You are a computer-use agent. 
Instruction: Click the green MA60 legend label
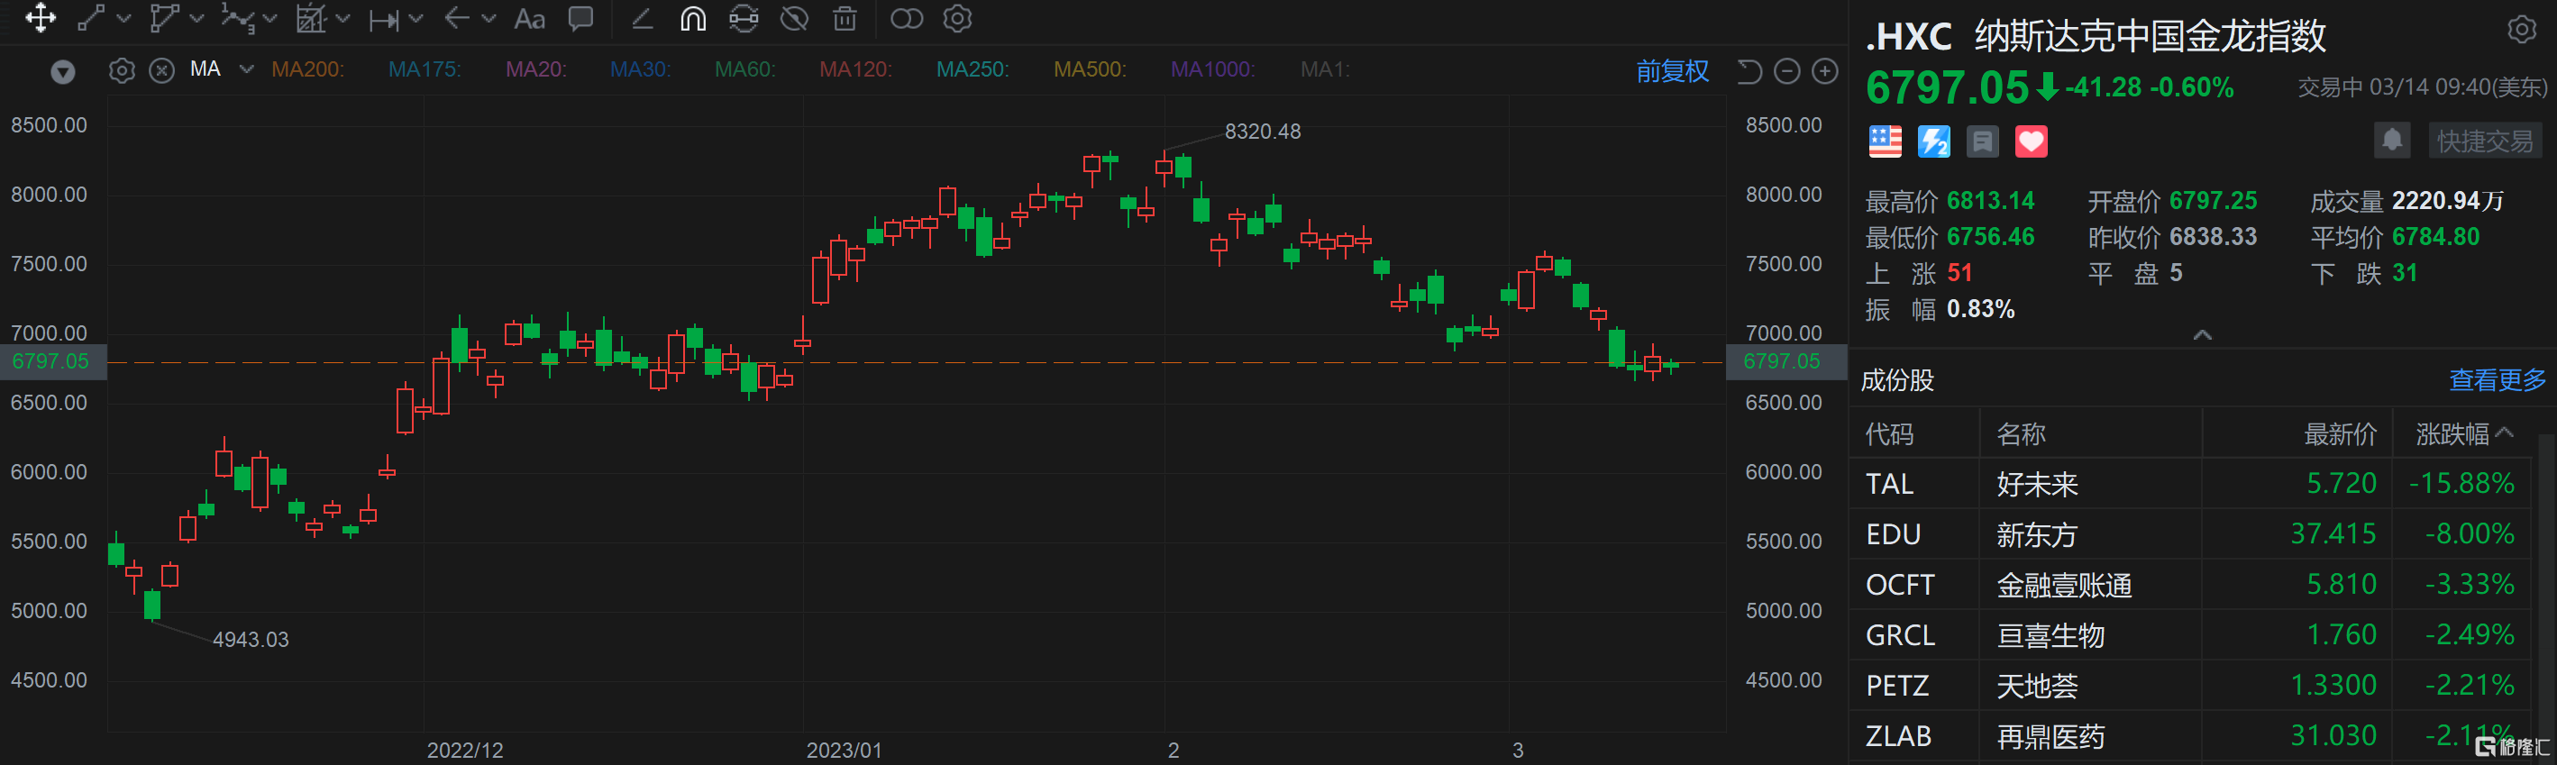(745, 69)
